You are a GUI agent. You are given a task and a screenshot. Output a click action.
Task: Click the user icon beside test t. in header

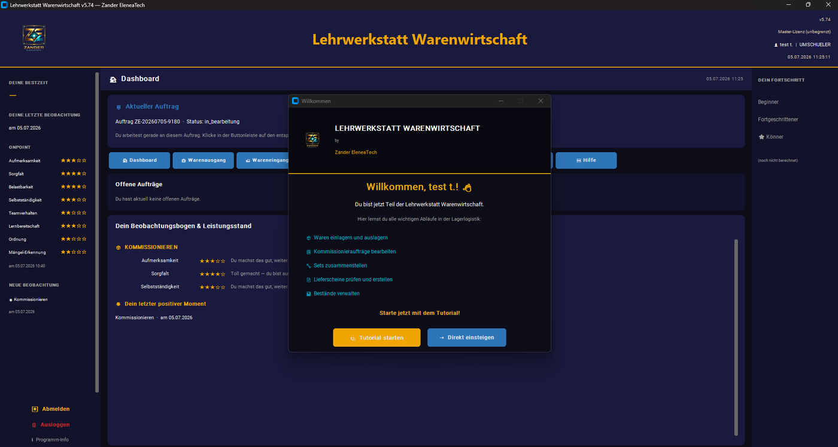(776, 45)
